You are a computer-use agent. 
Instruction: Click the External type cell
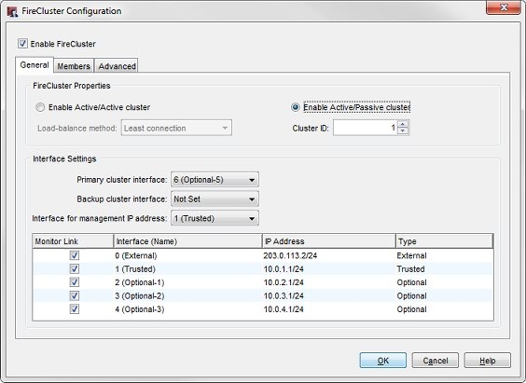coord(411,255)
